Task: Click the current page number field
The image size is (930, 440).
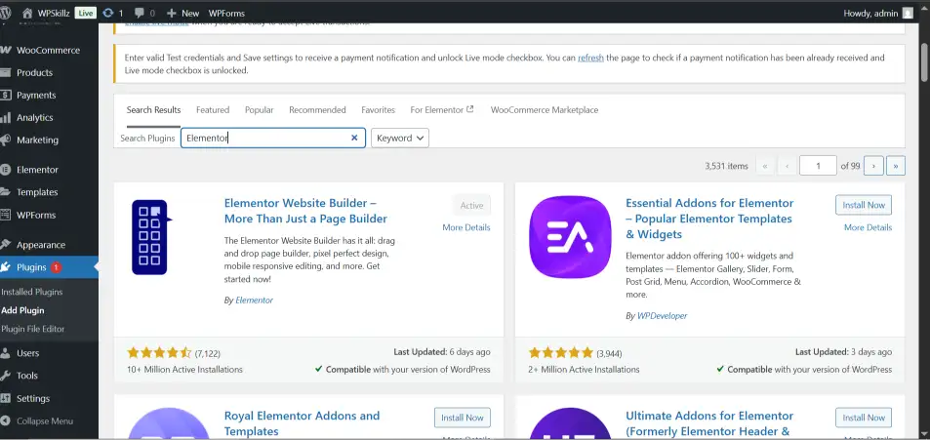Action: (818, 166)
